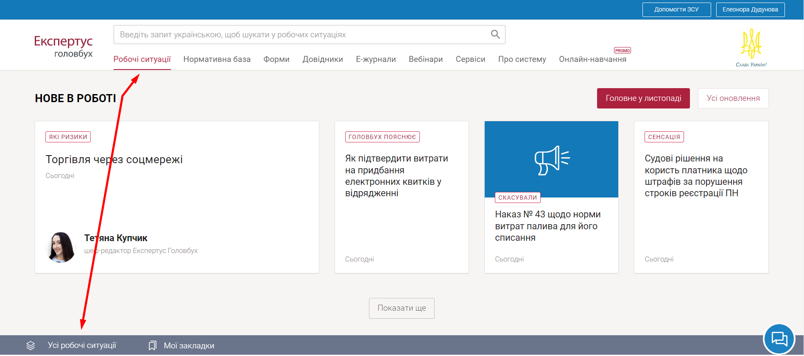804x356 pixels.
Task: Click the bookmark icon in bottom bar
Action: tap(152, 346)
